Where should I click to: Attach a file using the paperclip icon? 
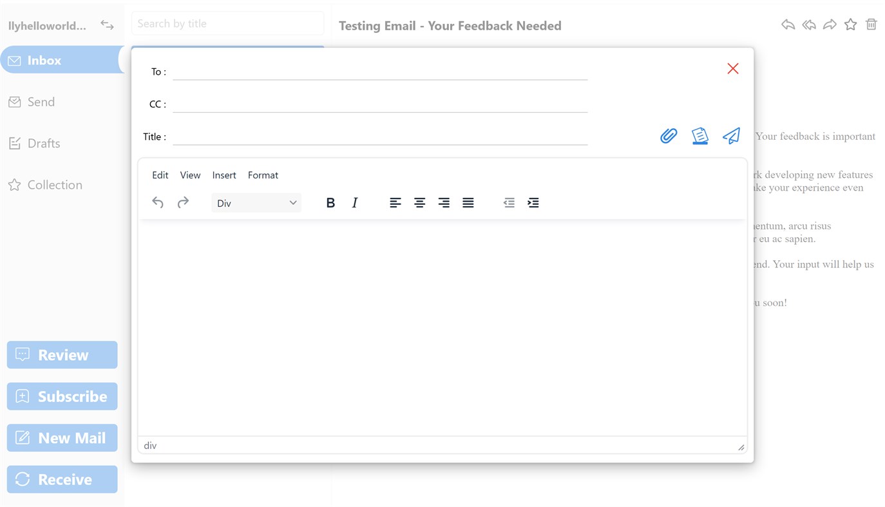668,136
